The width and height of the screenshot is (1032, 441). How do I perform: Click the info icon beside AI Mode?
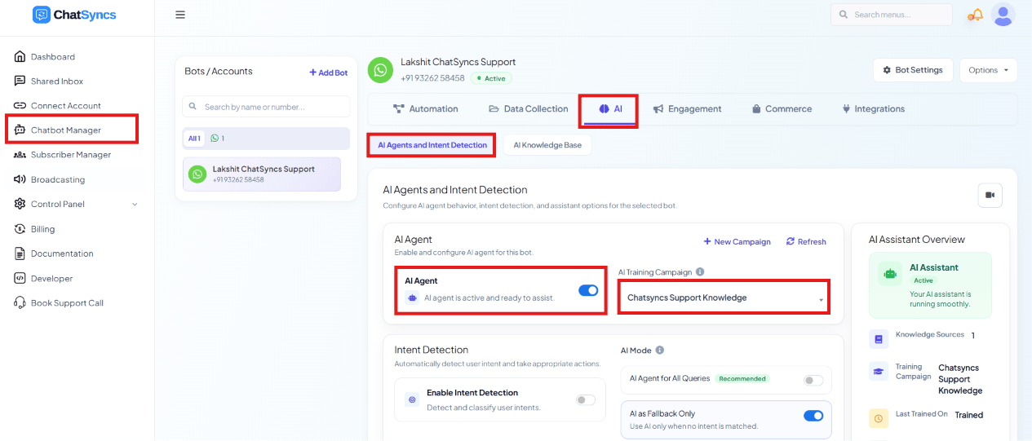pyautogui.click(x=659, y=351)
